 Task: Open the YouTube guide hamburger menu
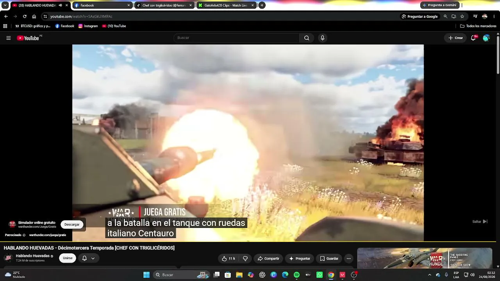[8, 38]
